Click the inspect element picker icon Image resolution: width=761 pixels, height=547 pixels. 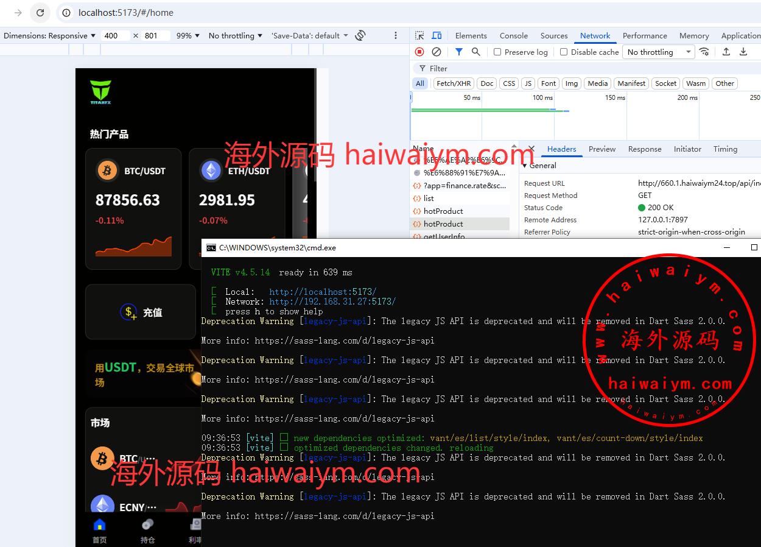pos(419,36)
